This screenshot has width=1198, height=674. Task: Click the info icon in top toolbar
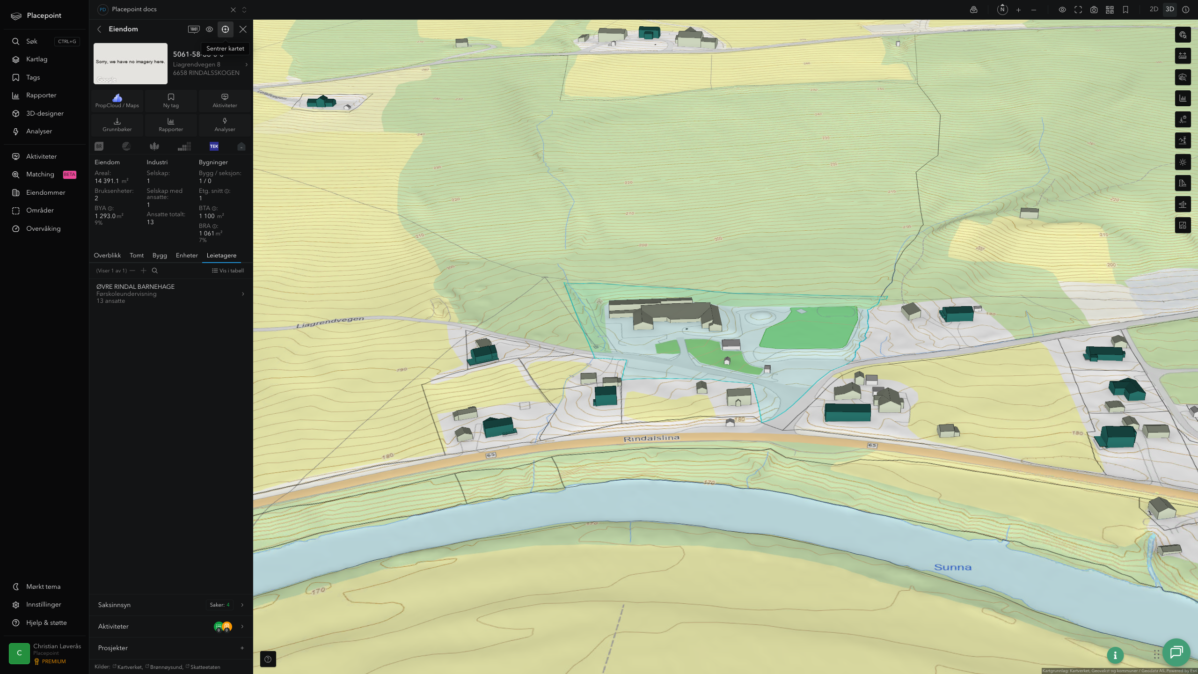pyautogui.click(x=1185, y=10)
